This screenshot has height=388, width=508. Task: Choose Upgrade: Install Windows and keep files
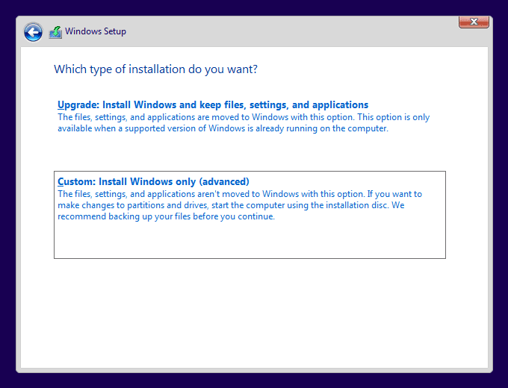213,105
